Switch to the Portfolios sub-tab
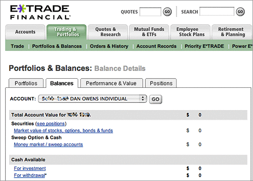 point(26,83)
